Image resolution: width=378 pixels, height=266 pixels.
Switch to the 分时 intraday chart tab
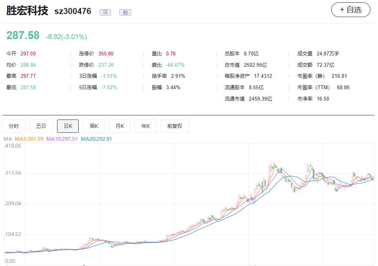(x=14, y=126)
